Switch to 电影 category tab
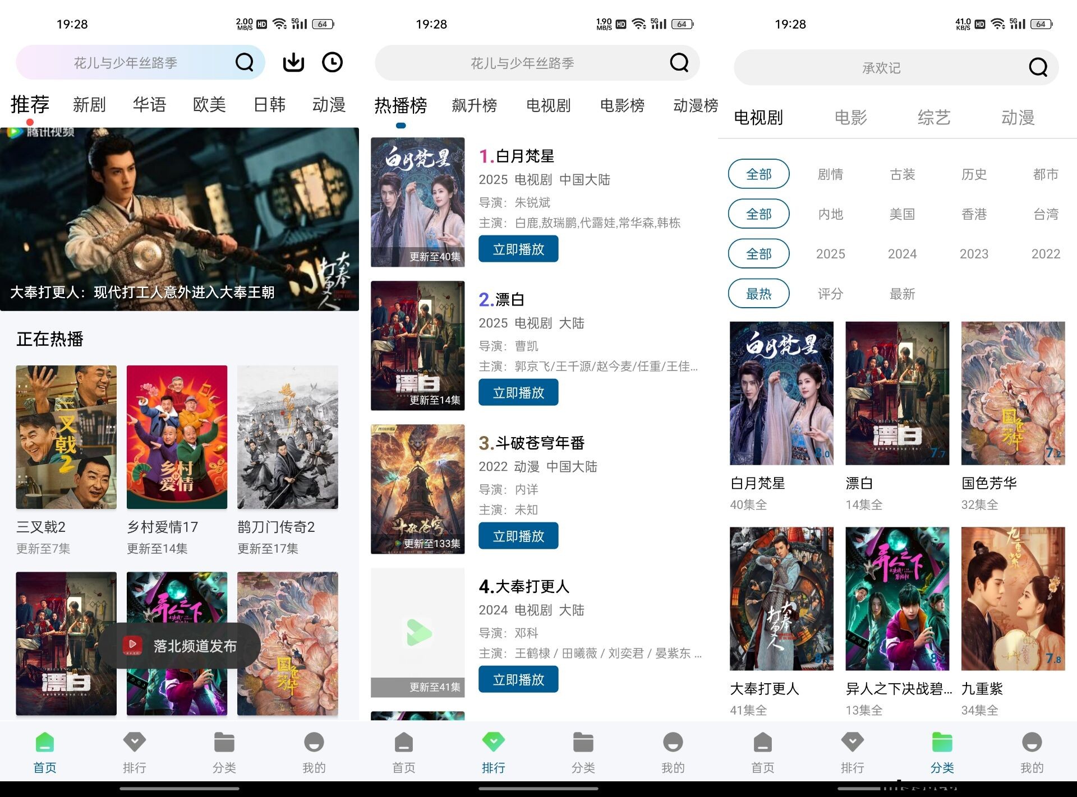This screenshot has height=797, width=1077. point(850,118)
